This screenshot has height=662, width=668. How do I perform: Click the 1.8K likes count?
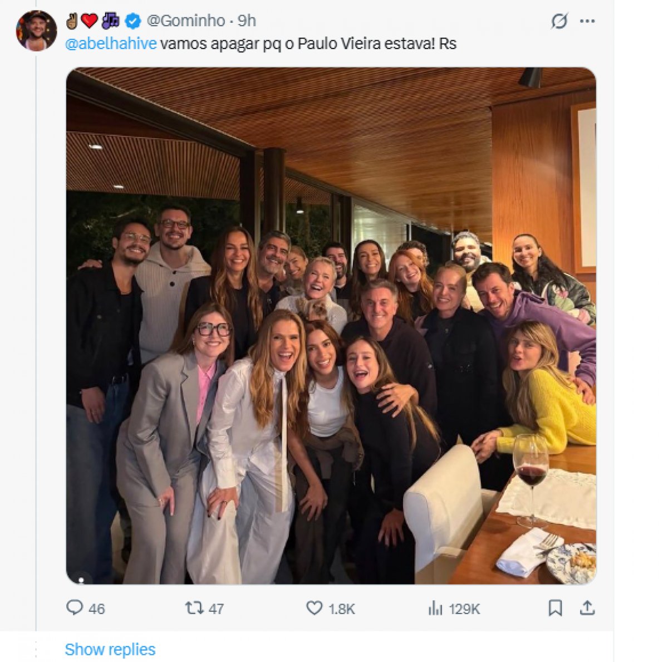click(342, 609)
